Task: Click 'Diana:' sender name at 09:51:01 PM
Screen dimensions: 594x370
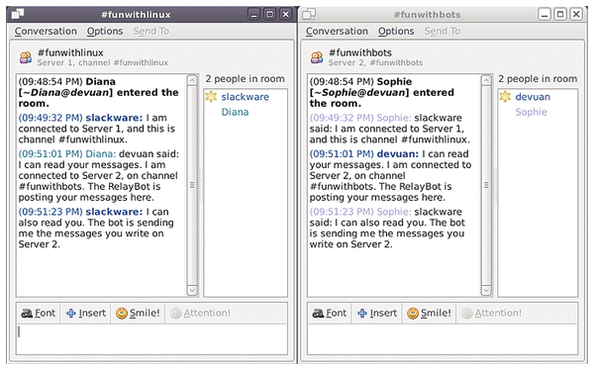Action: pos(101,154)
